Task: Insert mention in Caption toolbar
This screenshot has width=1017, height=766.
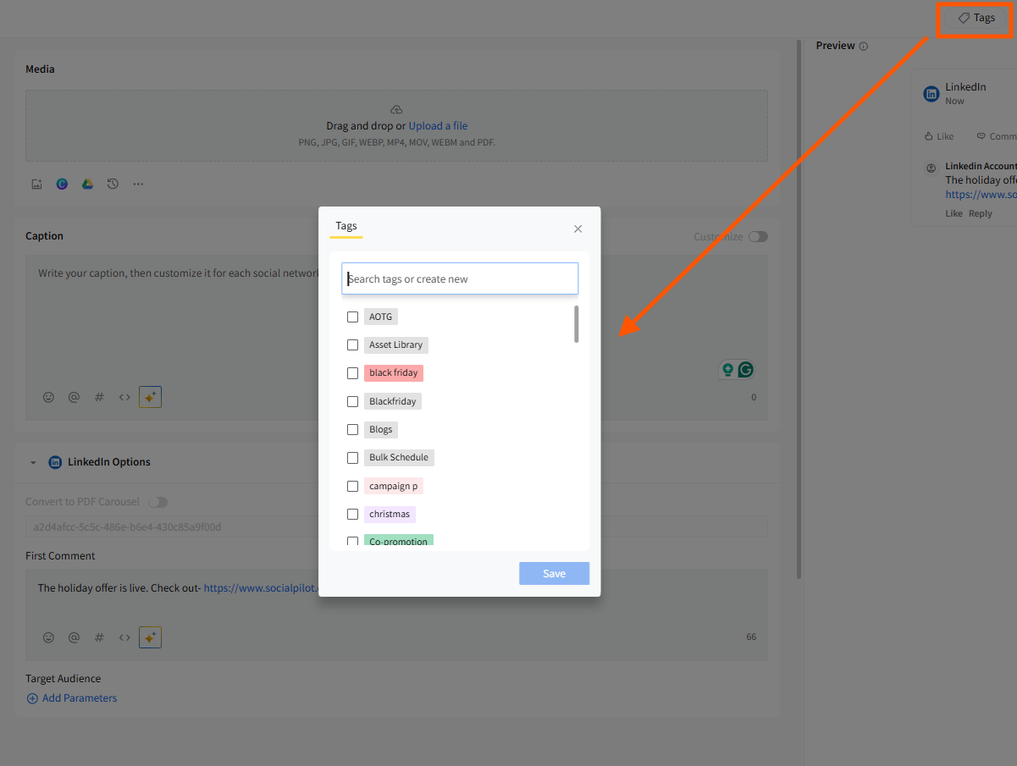Action: click(x=74, y=397)
